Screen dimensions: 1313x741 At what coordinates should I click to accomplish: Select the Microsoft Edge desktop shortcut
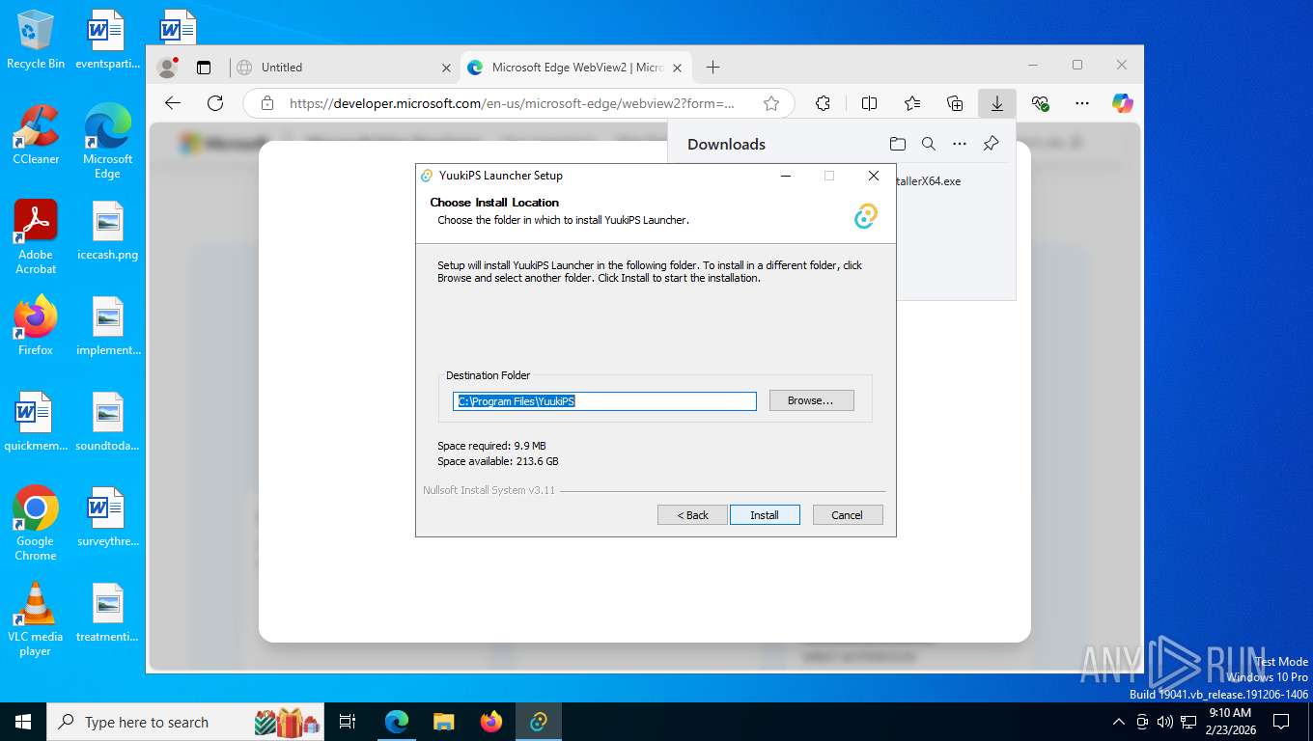[x=107, y=142]
